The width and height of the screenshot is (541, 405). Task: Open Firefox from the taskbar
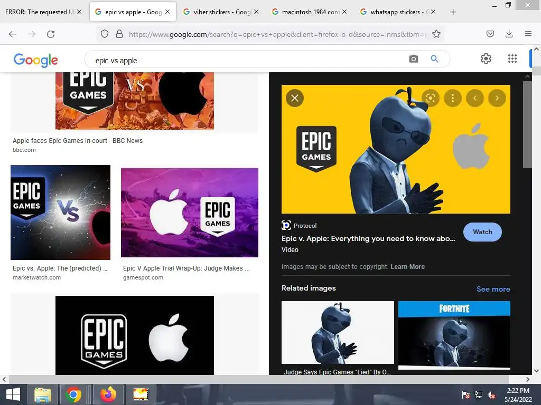point(108,394)
